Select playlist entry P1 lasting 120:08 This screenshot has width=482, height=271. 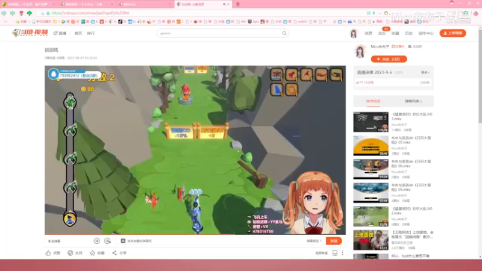(393, 83)
